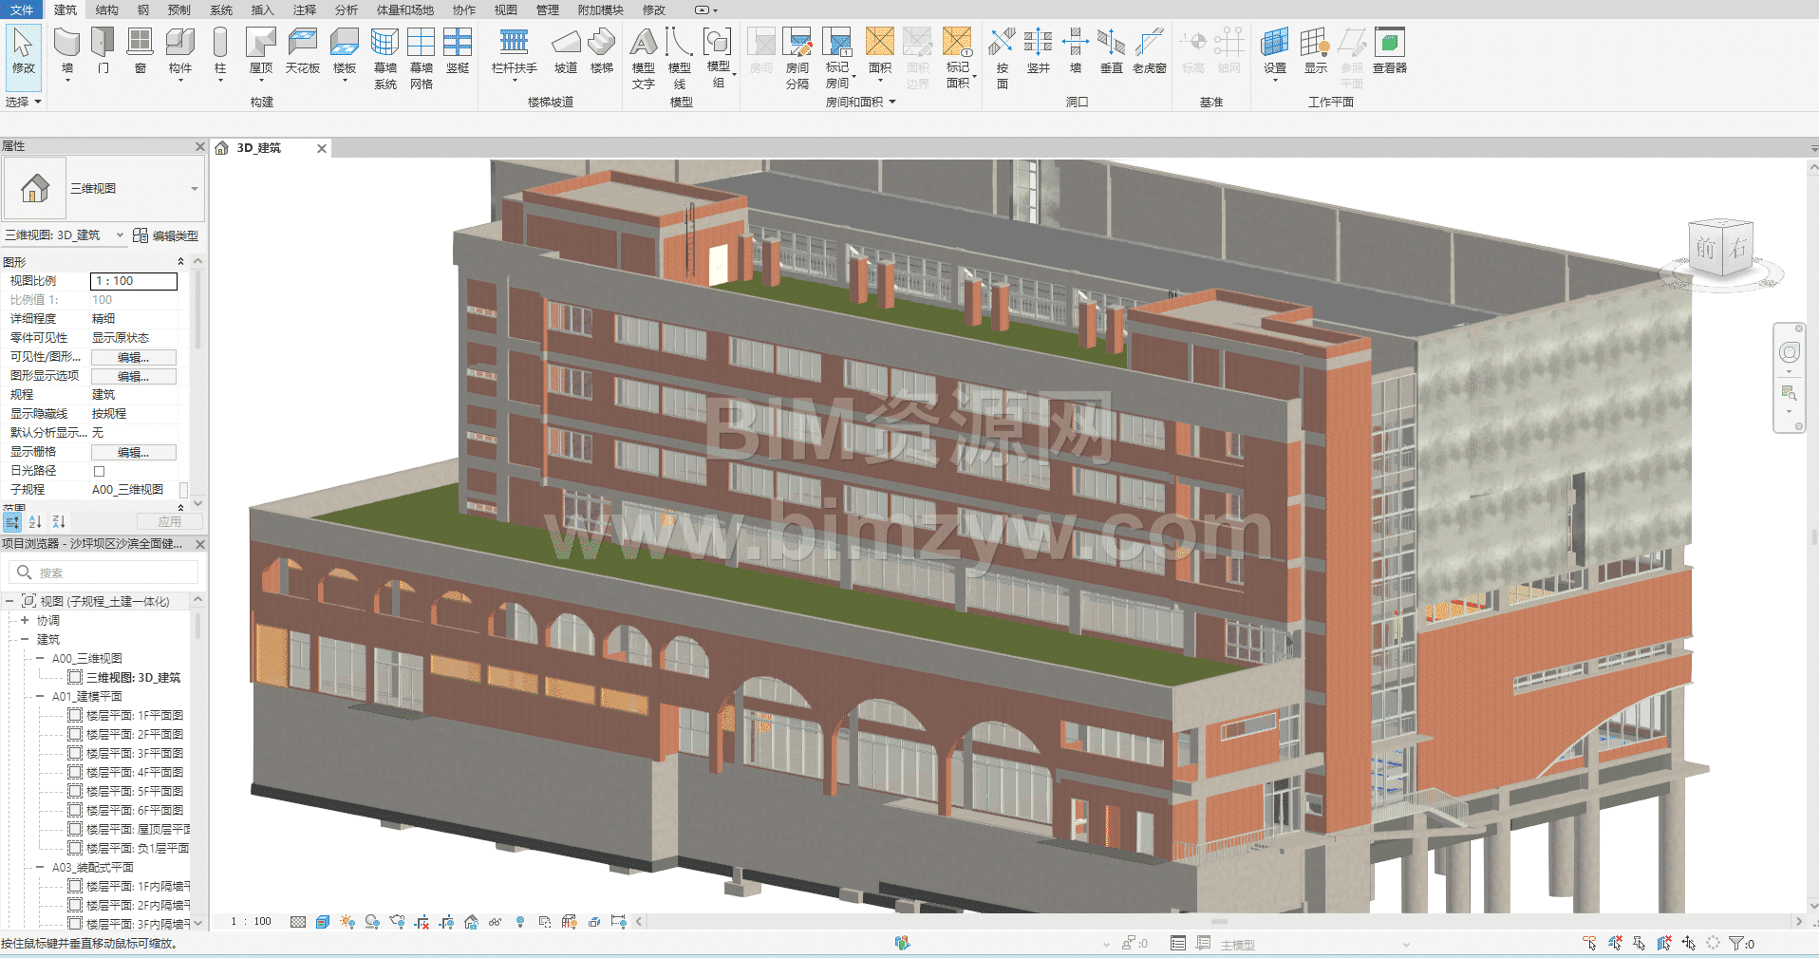This screenshot has width=1819, height=958.
Task: Select the 天花板 (Ceiling) tool
Action: (303, 52)
